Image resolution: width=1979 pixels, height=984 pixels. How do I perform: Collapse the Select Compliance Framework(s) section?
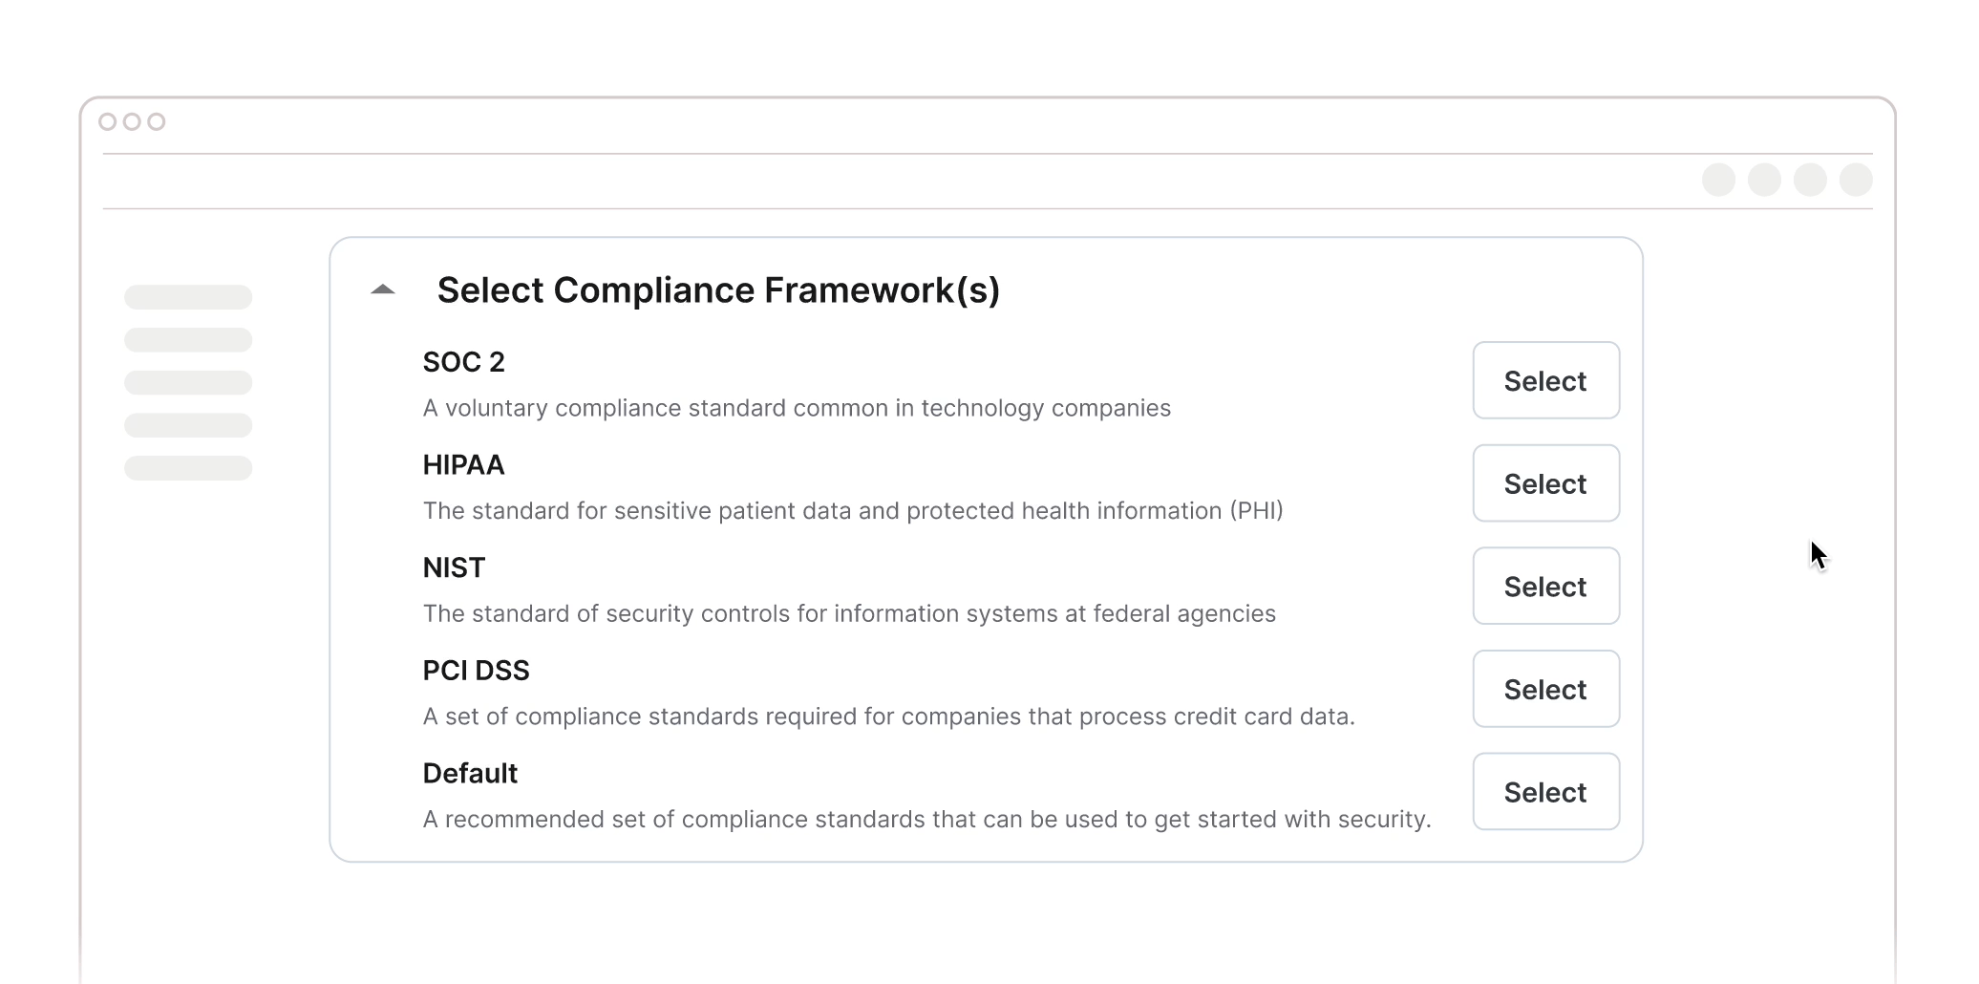coord(383,289)
